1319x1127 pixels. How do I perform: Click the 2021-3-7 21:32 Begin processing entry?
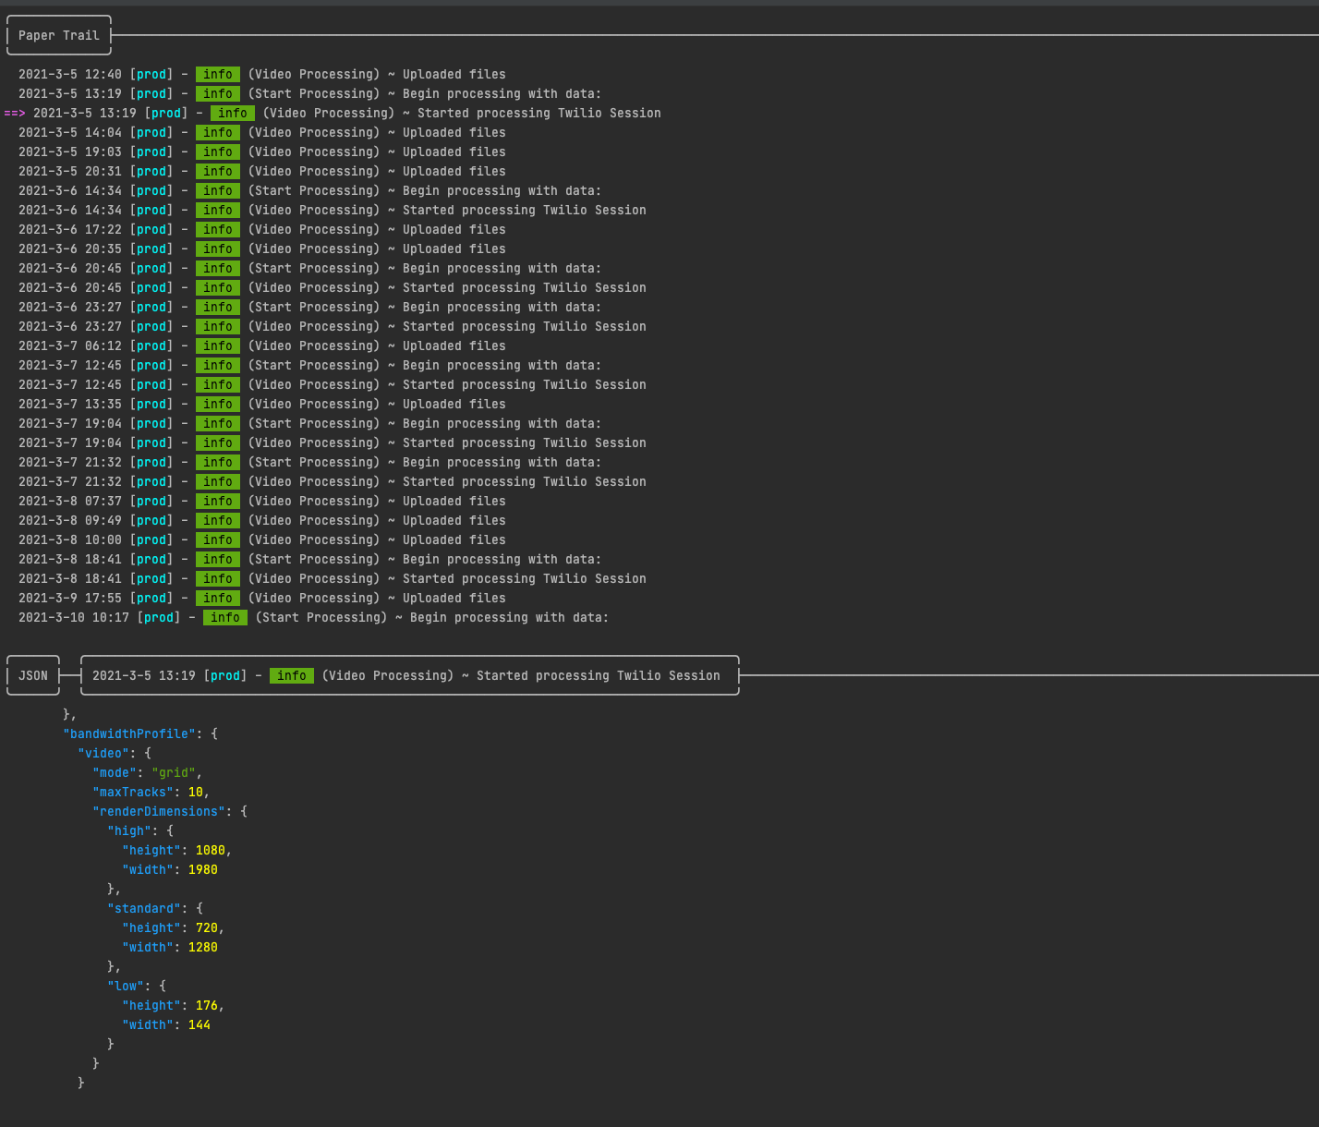tap(309, 462)
